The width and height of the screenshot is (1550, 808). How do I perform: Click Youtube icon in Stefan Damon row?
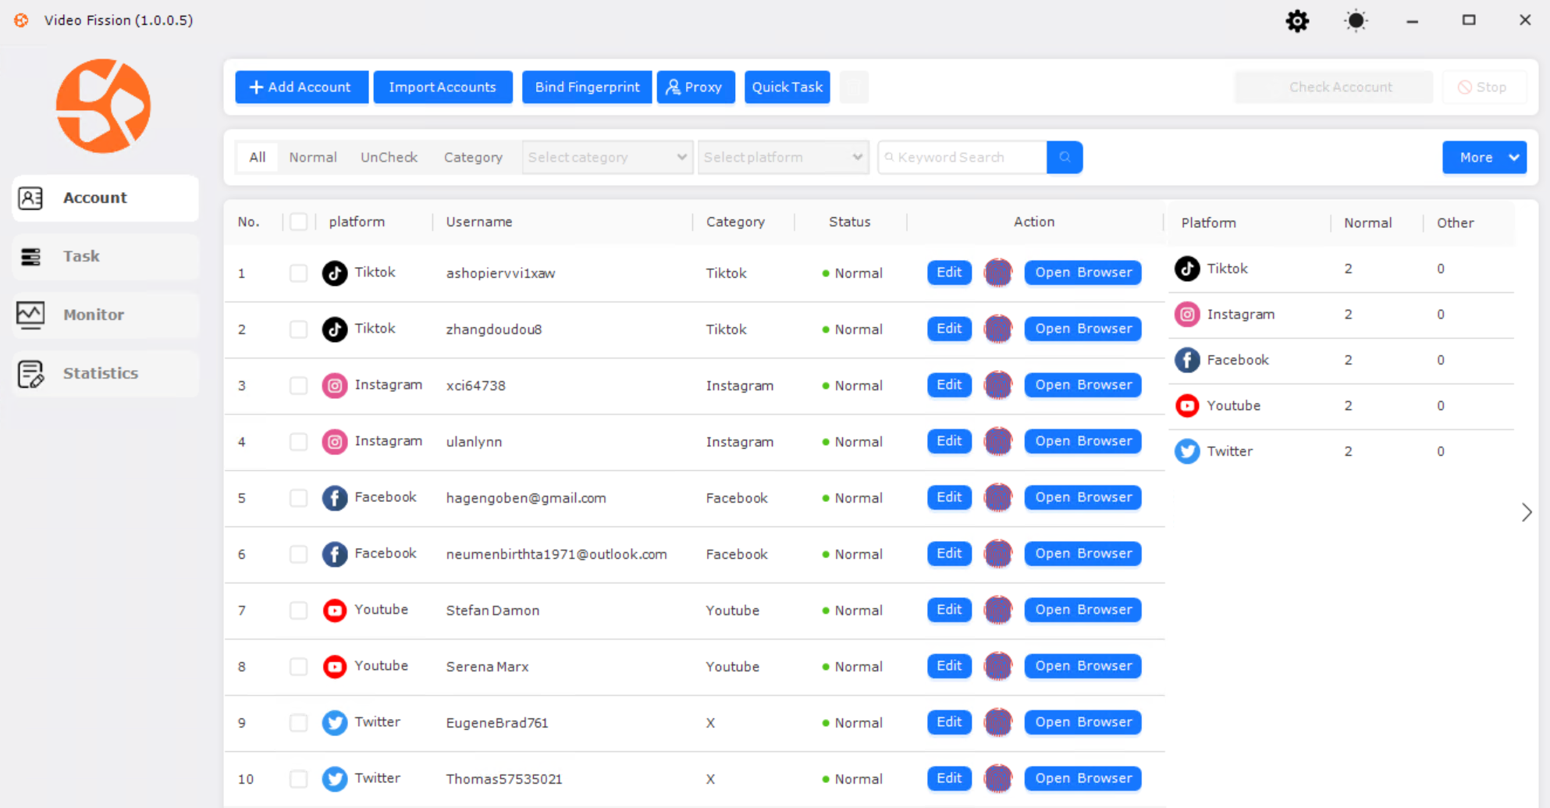coord(335,610)
